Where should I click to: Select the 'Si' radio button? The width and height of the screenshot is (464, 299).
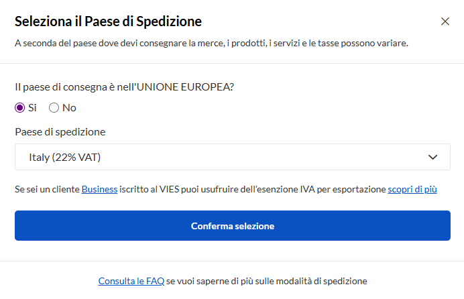point(20,107)
